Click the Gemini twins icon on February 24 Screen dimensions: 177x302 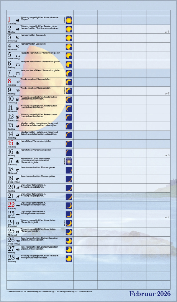click(18, 223)
